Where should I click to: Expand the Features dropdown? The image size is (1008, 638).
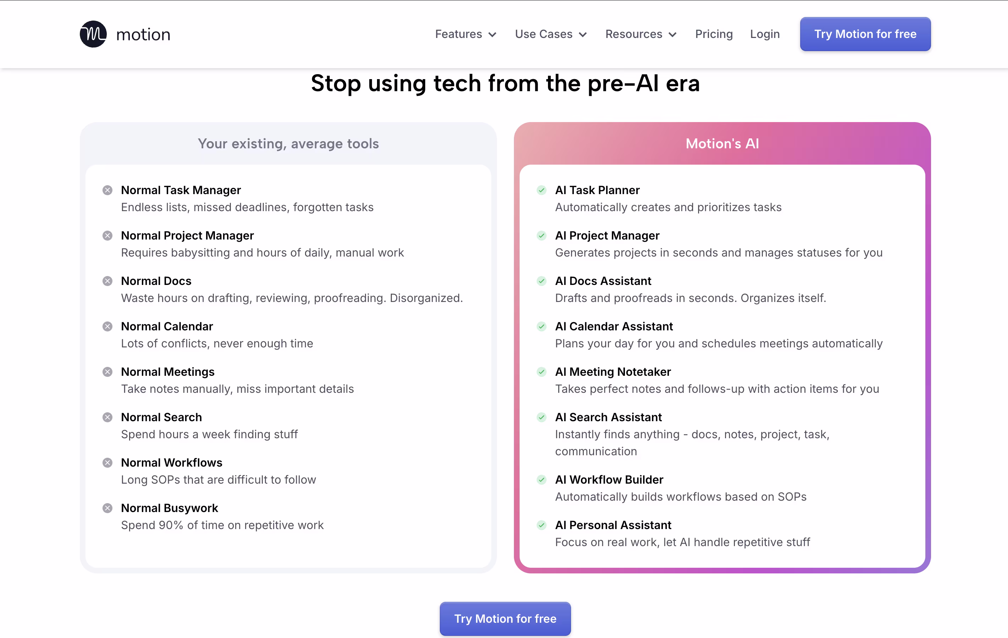465,34
